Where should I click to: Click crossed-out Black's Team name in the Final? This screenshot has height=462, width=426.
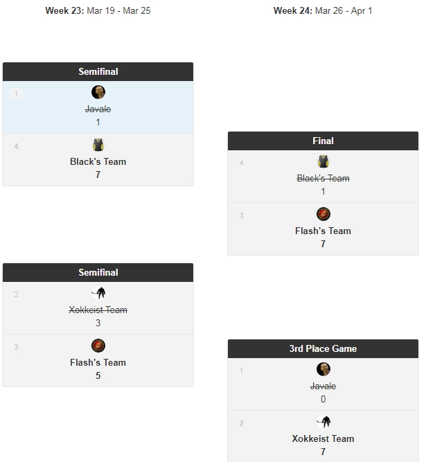tap(323, 178)
